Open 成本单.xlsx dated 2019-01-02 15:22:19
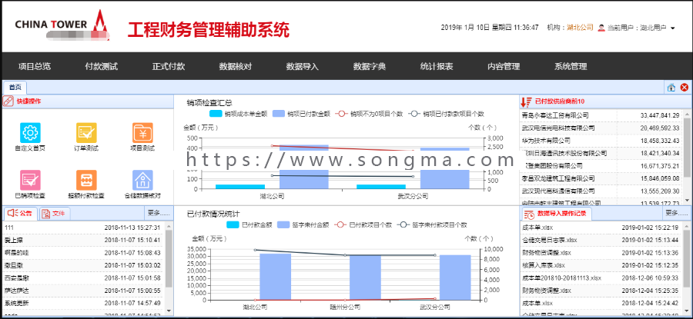The image size is (693, 319). (601, 228)
